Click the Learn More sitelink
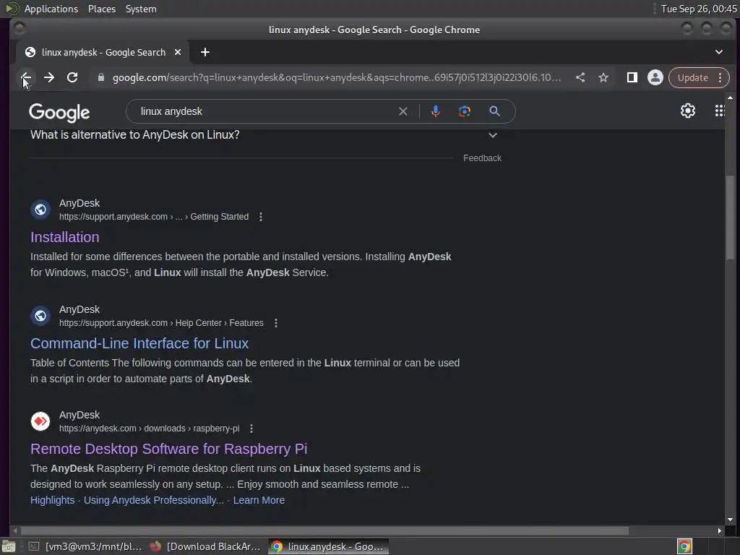This screenshot has width=740, height=555. 259,500
